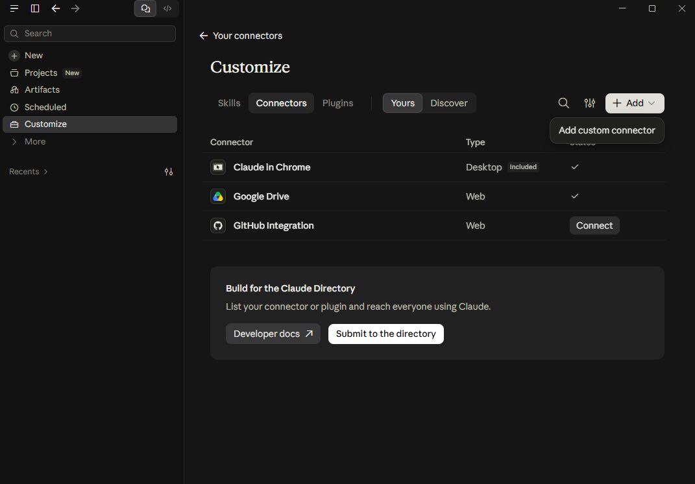
Task: Open the Add dropdown button
Action: (x=635, y=103)
